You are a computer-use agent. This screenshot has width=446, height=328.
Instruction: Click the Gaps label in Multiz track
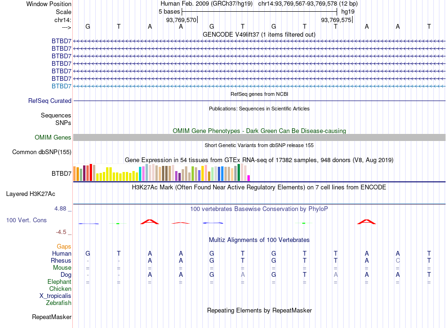tap(64, 246)
